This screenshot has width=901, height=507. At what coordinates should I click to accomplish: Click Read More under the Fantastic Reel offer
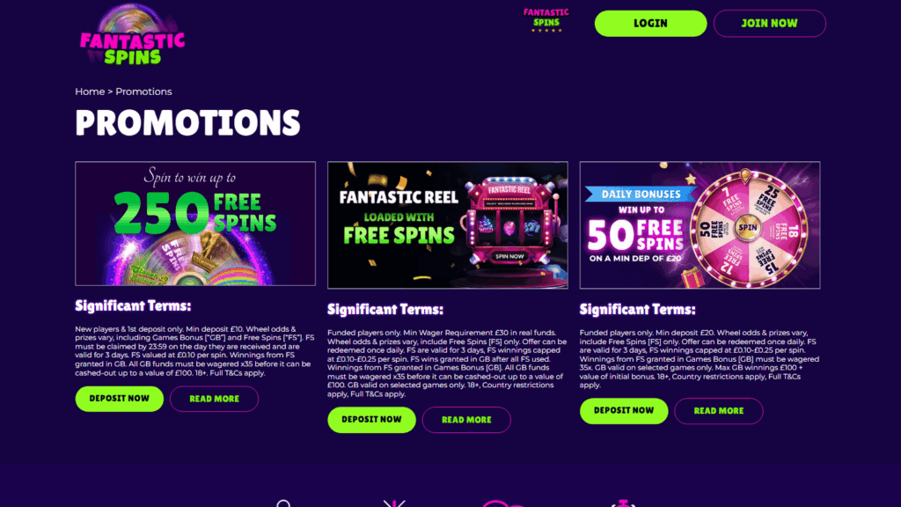pos(466,420)
